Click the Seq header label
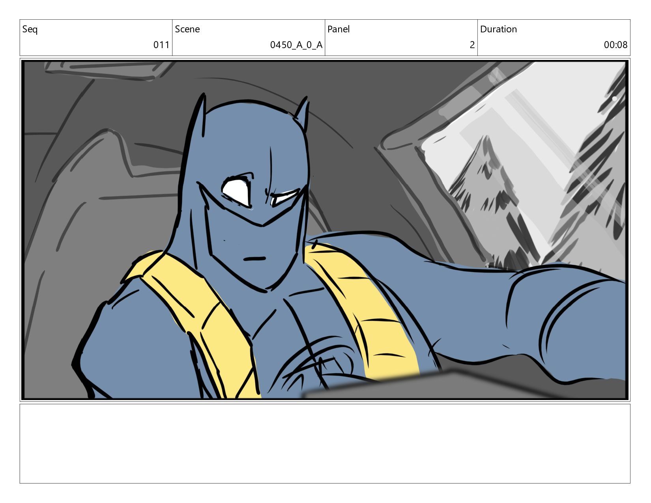 tap(30, 29)
